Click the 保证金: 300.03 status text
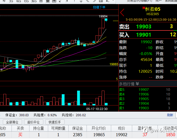Screen dimensions: 177x139 pyautogui.click(x=17, y=115)
